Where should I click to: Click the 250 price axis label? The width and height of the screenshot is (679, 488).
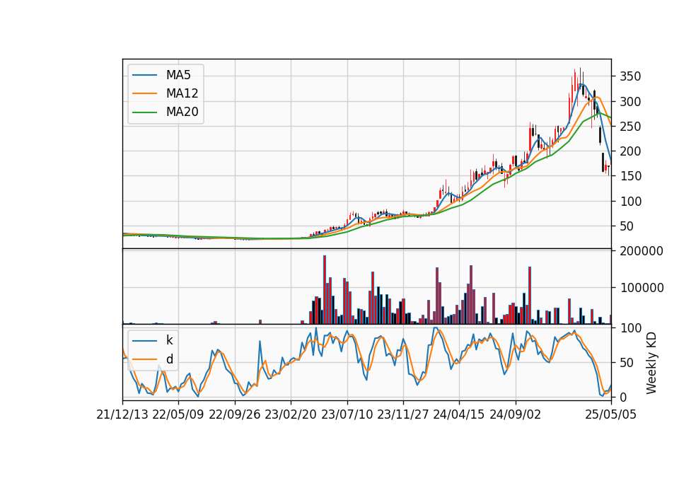click(x=630, y=127)
